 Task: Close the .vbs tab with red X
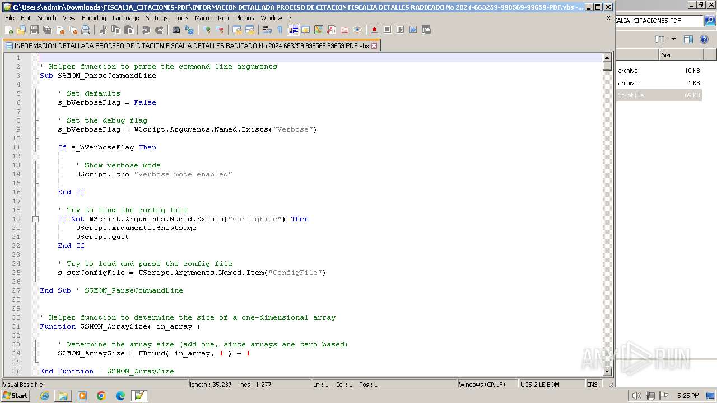[x=374, y=46]
